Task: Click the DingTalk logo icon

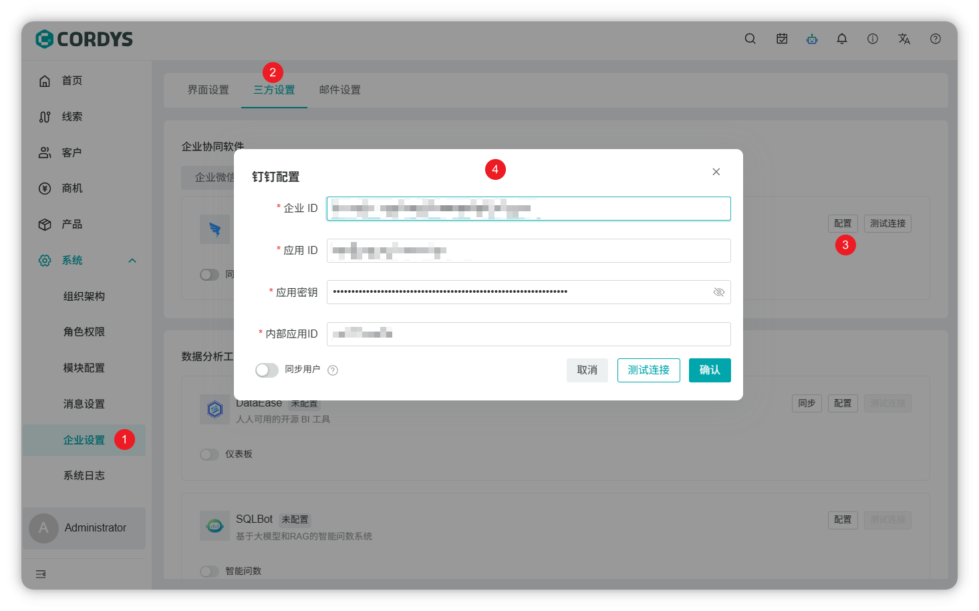Action: point(215,229)
